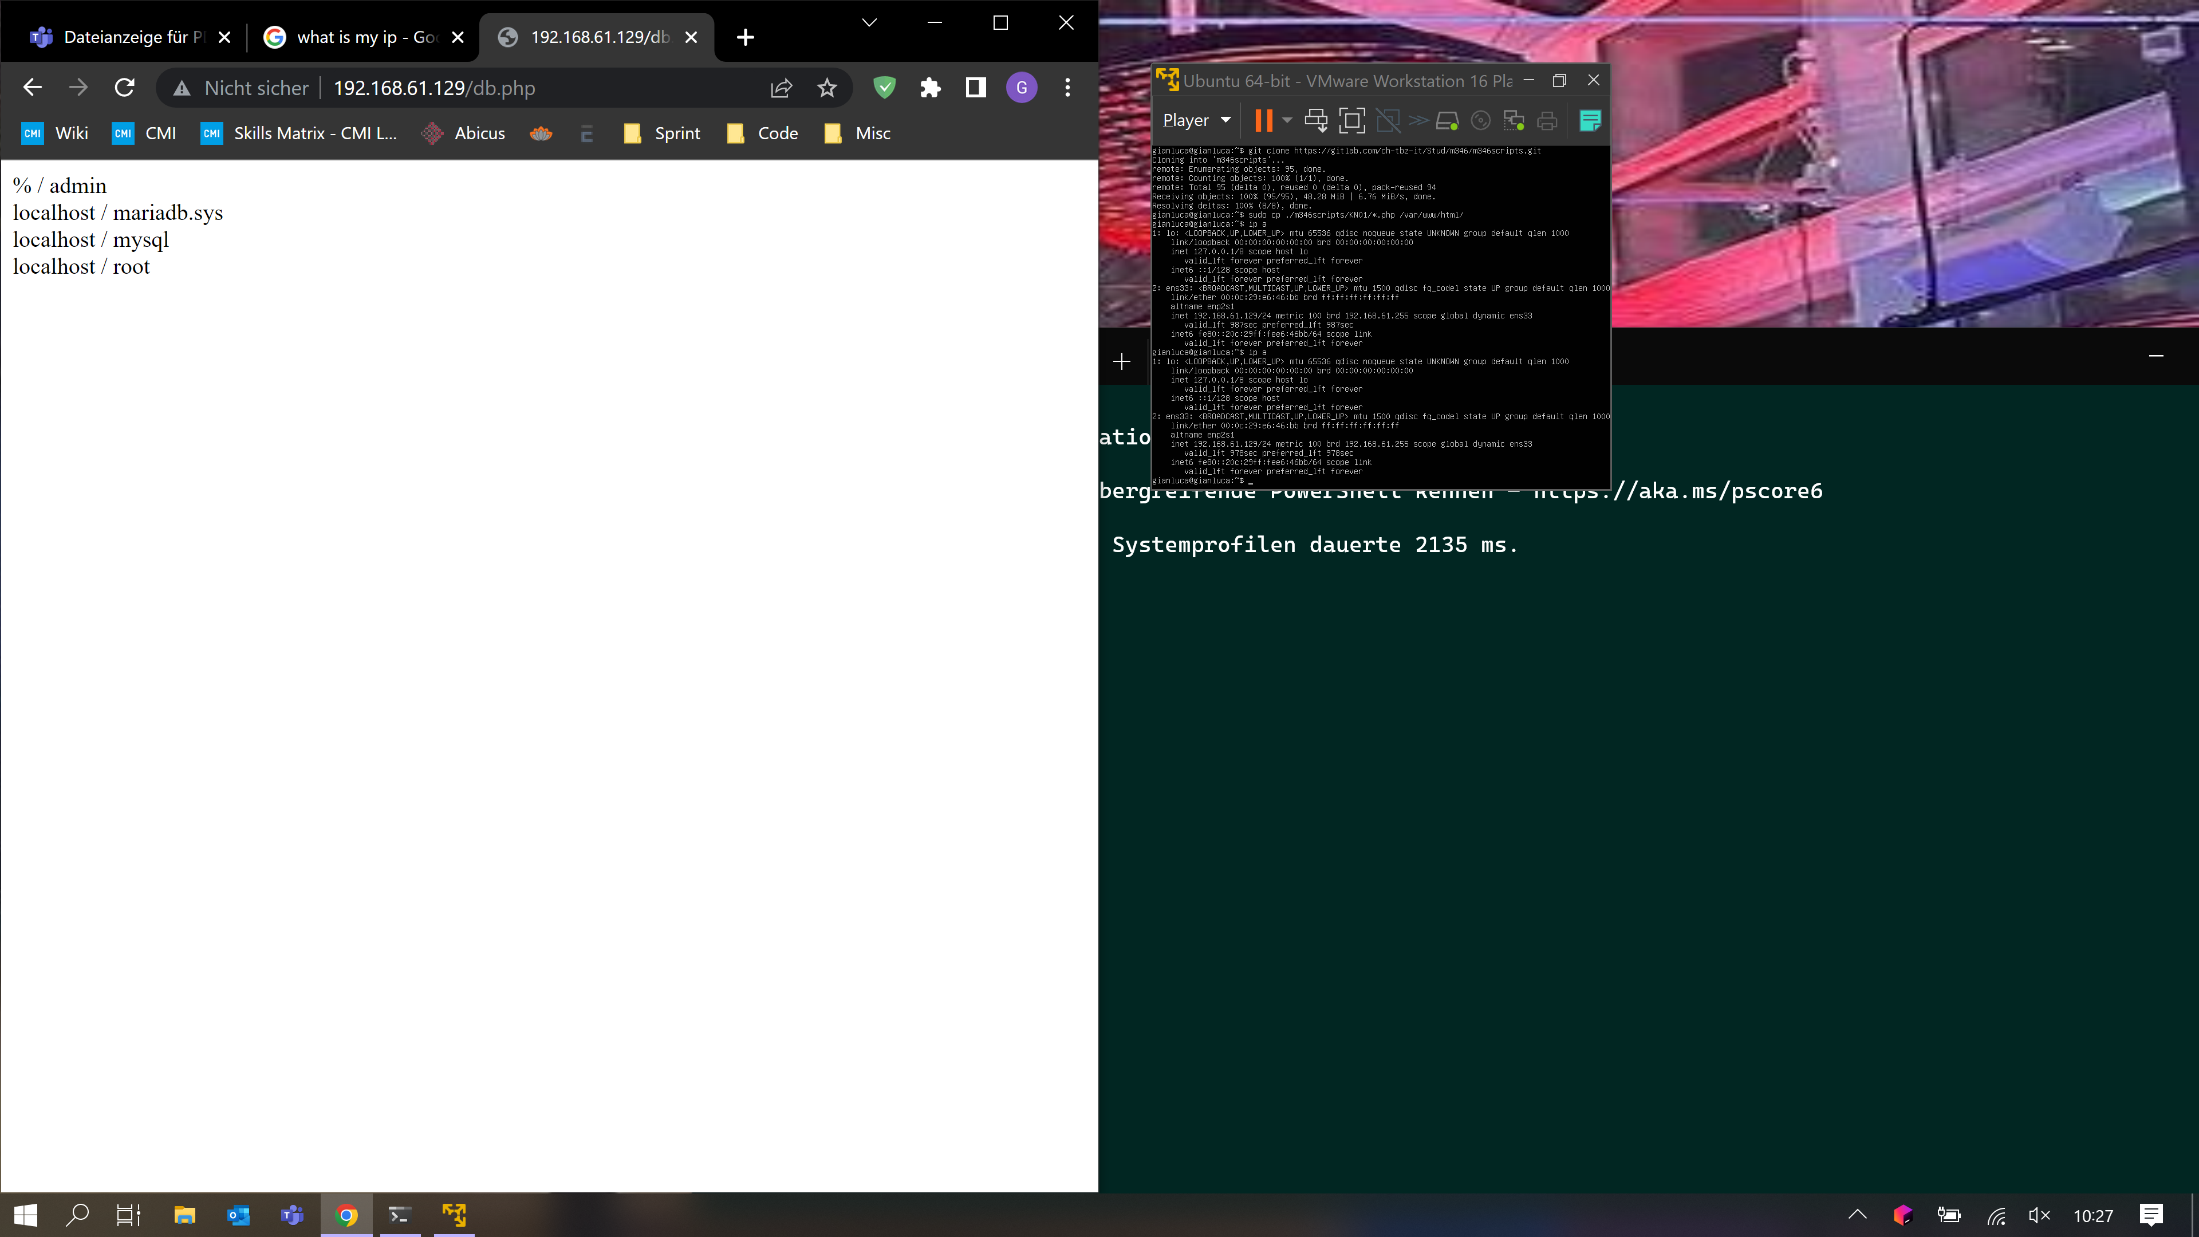The height and width of the screenshot is (1237, 2199).
Task: Send Ctrl+Alt+Del to the virtual machine
Action: pyautogui.click(x=1315, y=120)
